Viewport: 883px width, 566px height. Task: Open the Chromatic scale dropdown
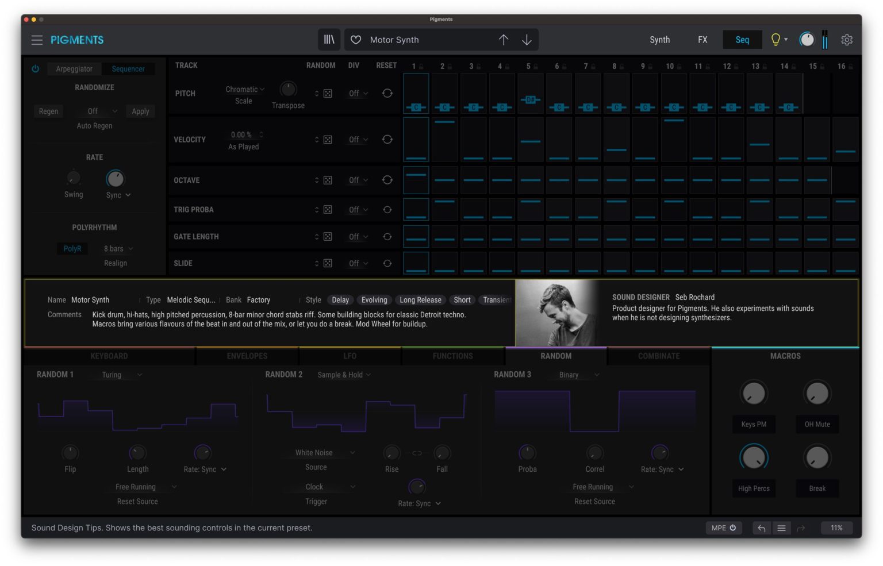pos(245,89)
